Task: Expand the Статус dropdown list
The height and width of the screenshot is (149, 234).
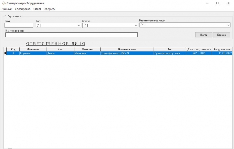Action: point(136,25)
